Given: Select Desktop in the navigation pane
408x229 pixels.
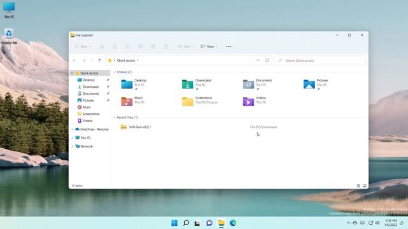Looking at the screenshot, I should 88,80.
